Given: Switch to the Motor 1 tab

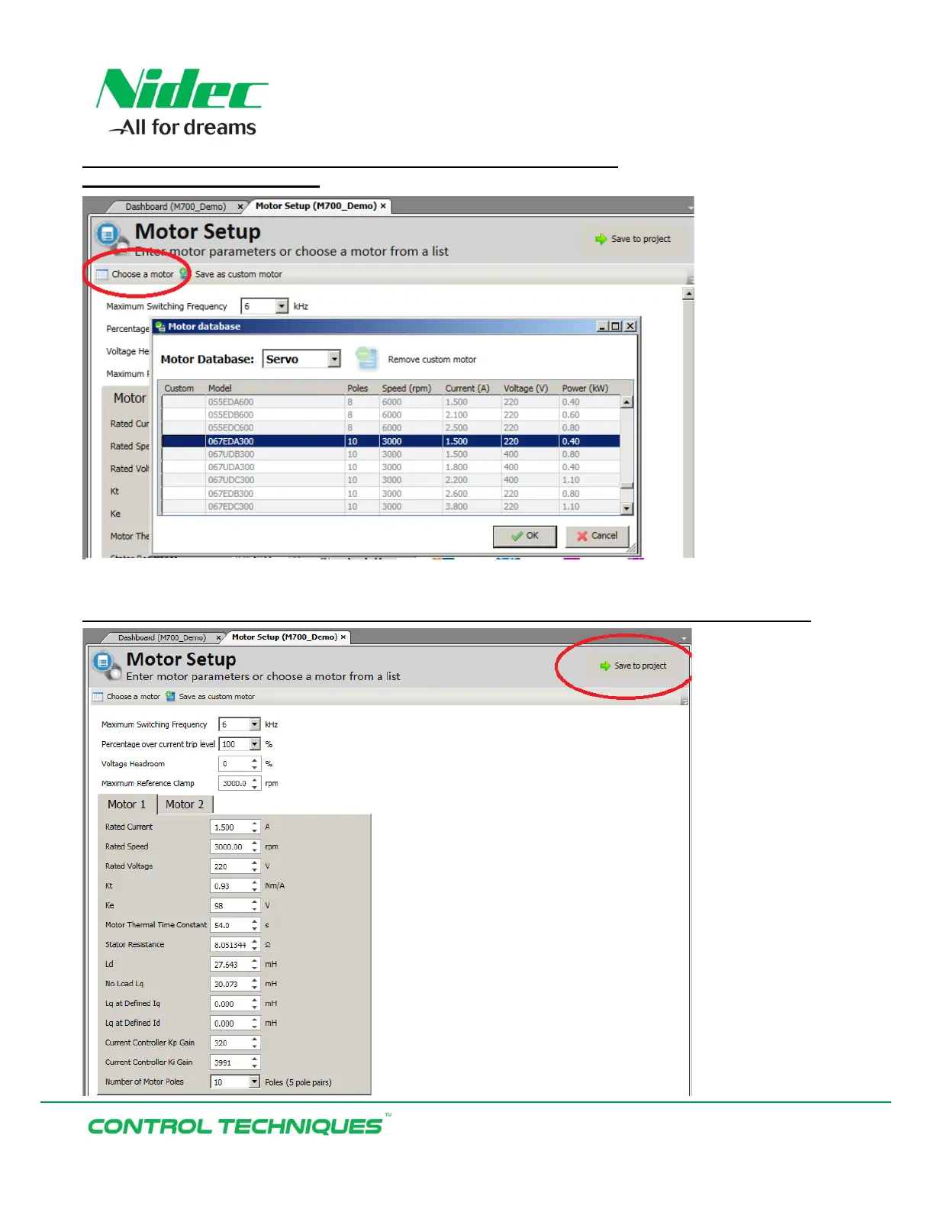Looking at the screenshot, I should pyautogui.click(x=127, y=804).
